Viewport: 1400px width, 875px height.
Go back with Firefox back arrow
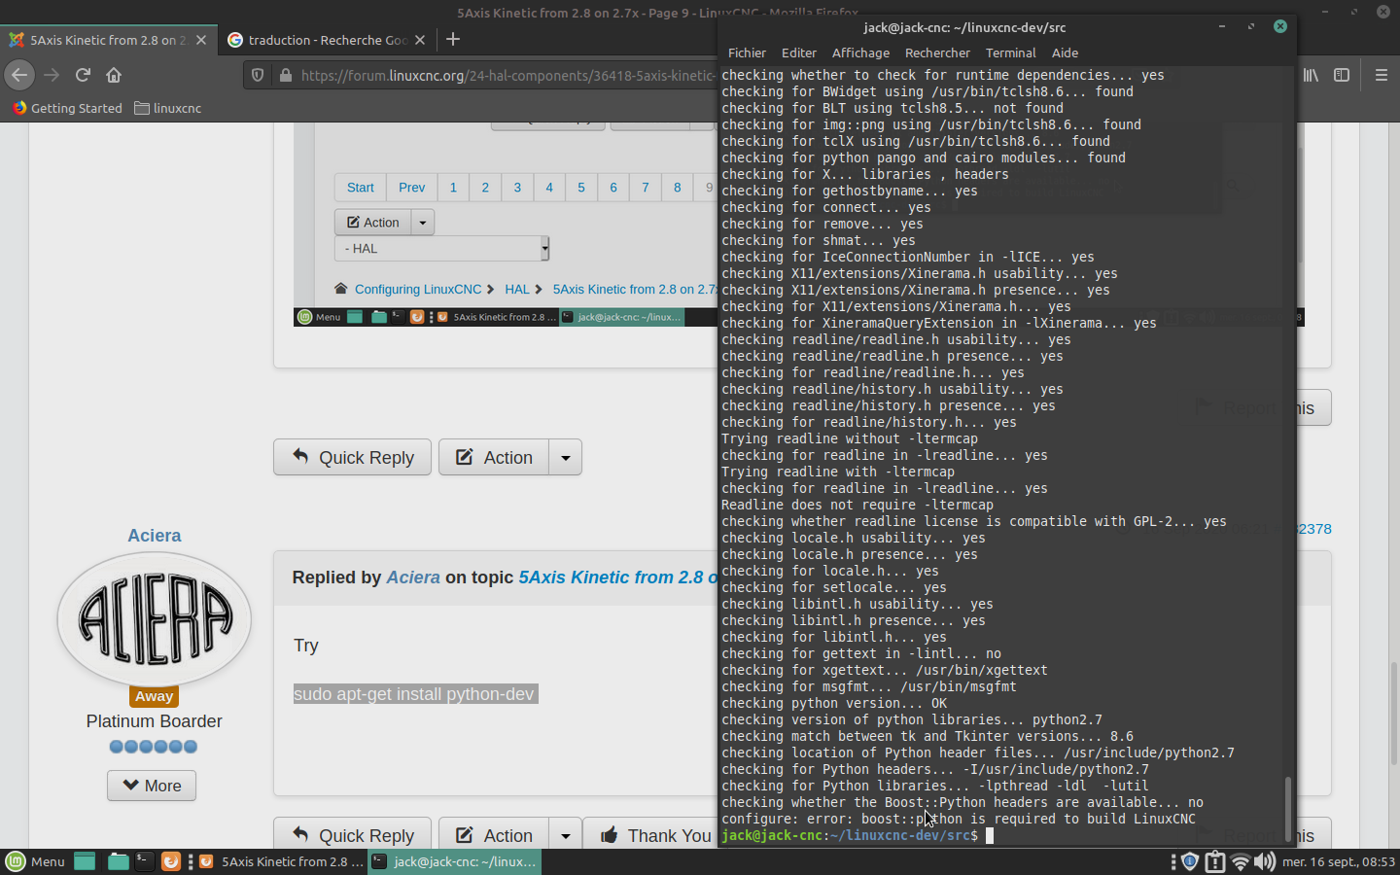tap(19, 75)
